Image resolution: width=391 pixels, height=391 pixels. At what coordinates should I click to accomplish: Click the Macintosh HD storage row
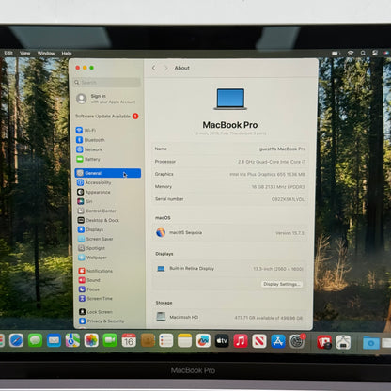click(x=229, y=317)
